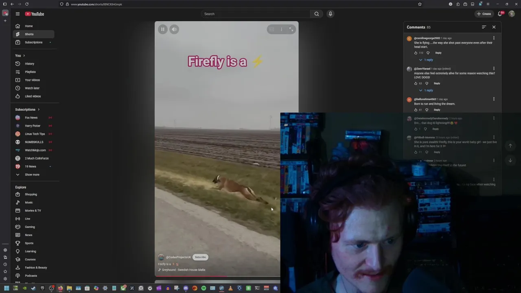Start voice search with microphone icon
This screenshot has width=521, height=293.
click(331, 14)
